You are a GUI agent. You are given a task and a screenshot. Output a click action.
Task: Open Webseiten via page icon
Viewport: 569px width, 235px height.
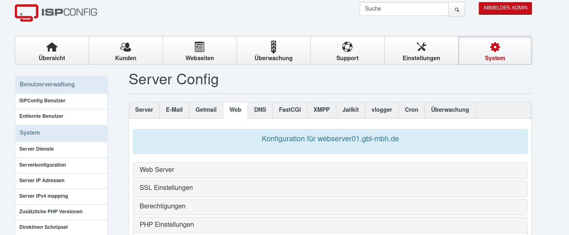200,47
